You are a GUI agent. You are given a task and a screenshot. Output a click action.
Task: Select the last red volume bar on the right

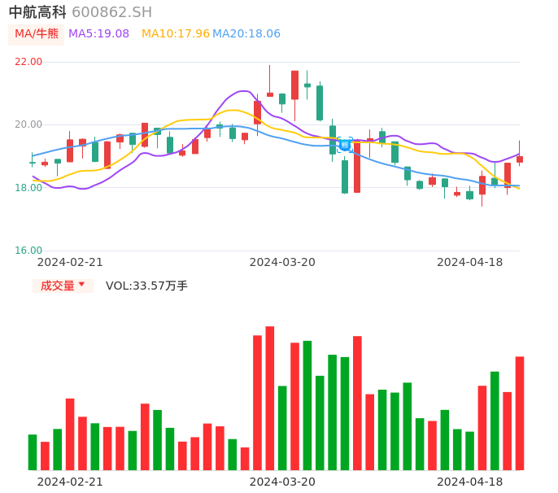tap(520, 413)
